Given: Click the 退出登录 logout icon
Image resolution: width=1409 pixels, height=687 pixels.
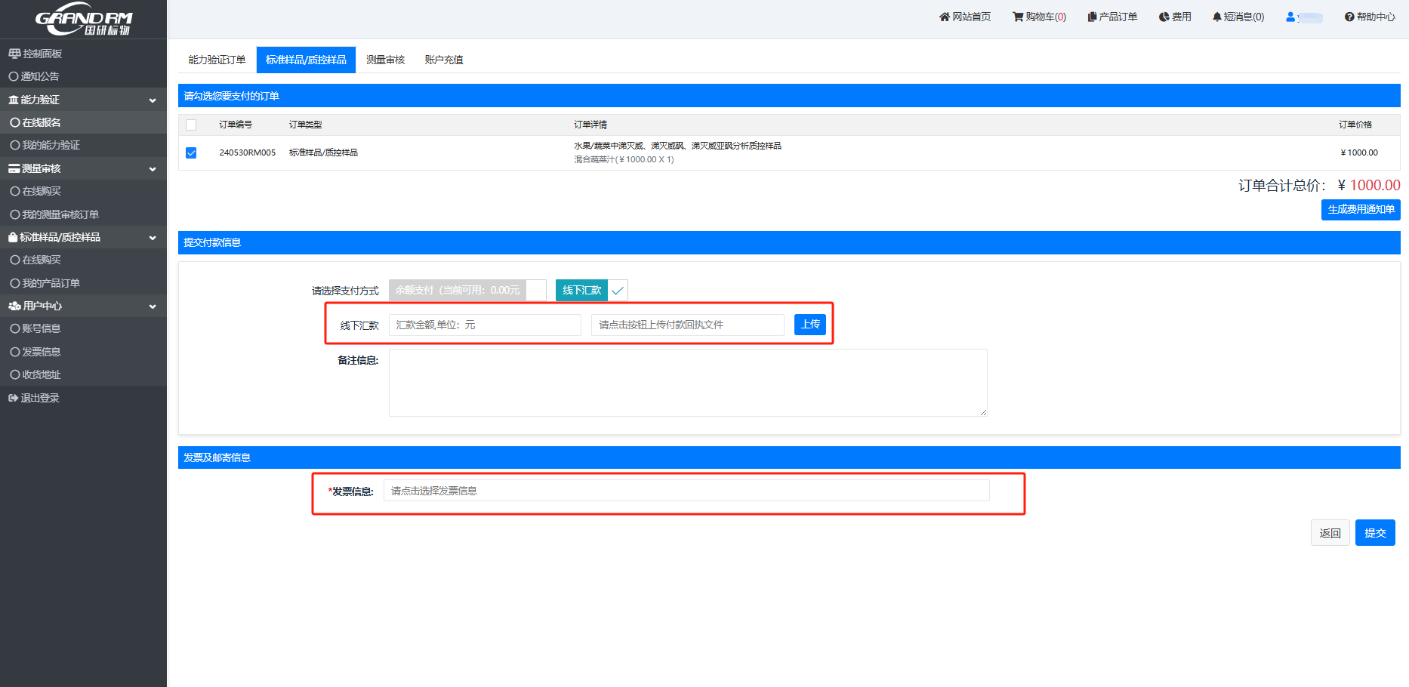Looking at the screenshot, I should coord(13,398).
